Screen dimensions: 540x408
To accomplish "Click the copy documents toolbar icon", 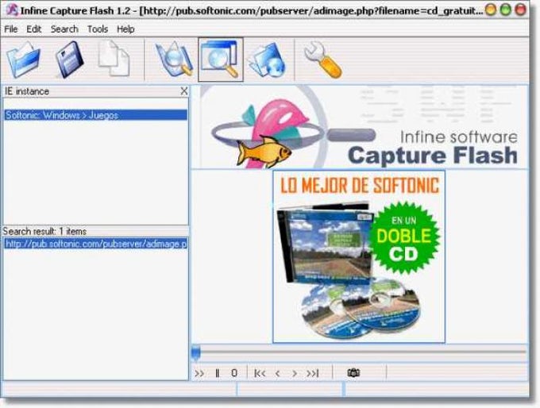I will (114, 59).
